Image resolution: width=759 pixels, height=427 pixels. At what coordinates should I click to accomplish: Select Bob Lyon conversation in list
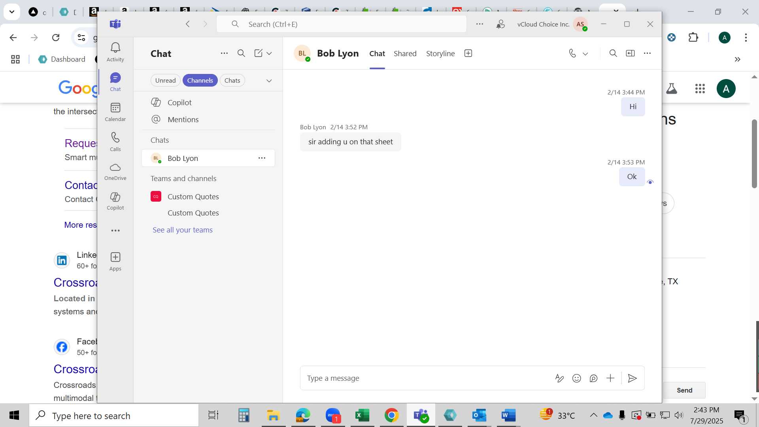coord(208,158)
